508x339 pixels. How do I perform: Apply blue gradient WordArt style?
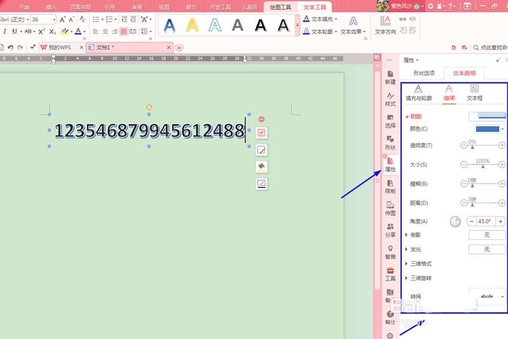(170, 25)
